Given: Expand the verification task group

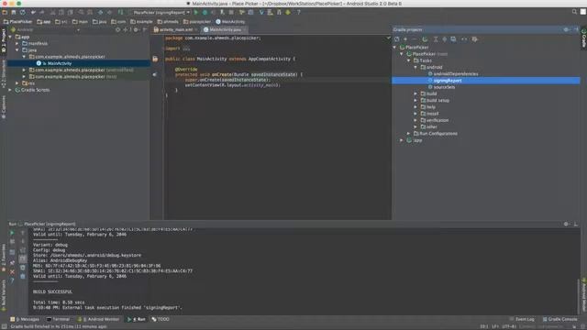Looking at the screenshot, I should 415,120.
